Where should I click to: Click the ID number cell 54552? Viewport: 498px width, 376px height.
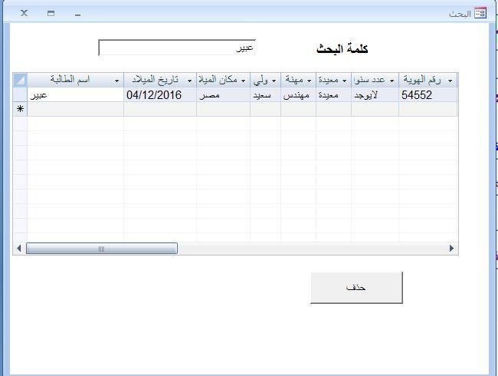(x=428, y=95)
